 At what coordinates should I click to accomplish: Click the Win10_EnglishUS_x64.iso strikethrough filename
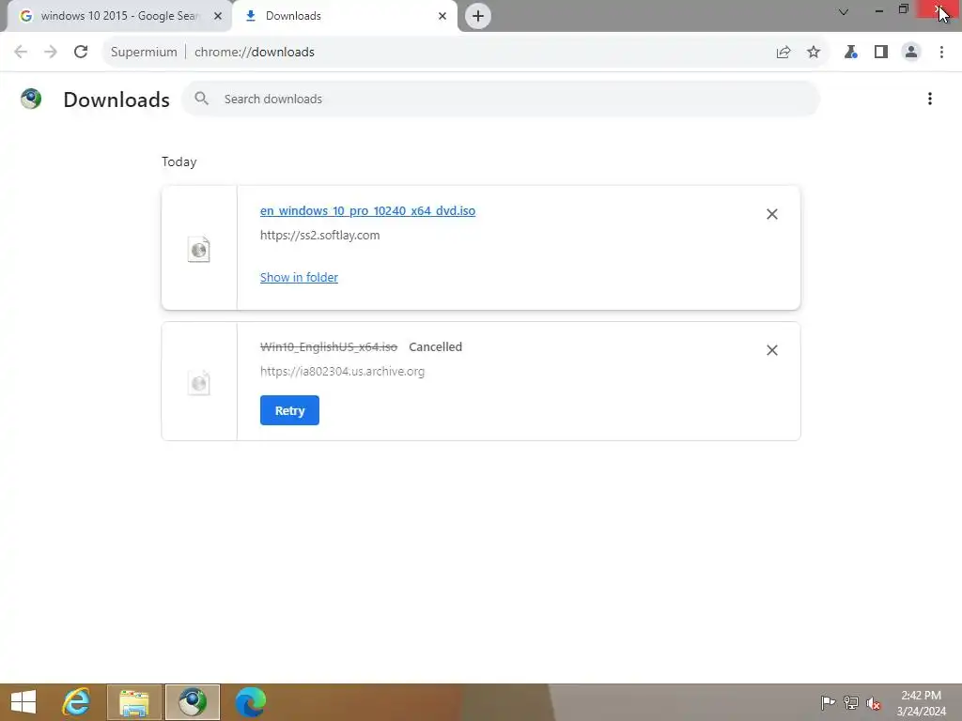point(329,347)
